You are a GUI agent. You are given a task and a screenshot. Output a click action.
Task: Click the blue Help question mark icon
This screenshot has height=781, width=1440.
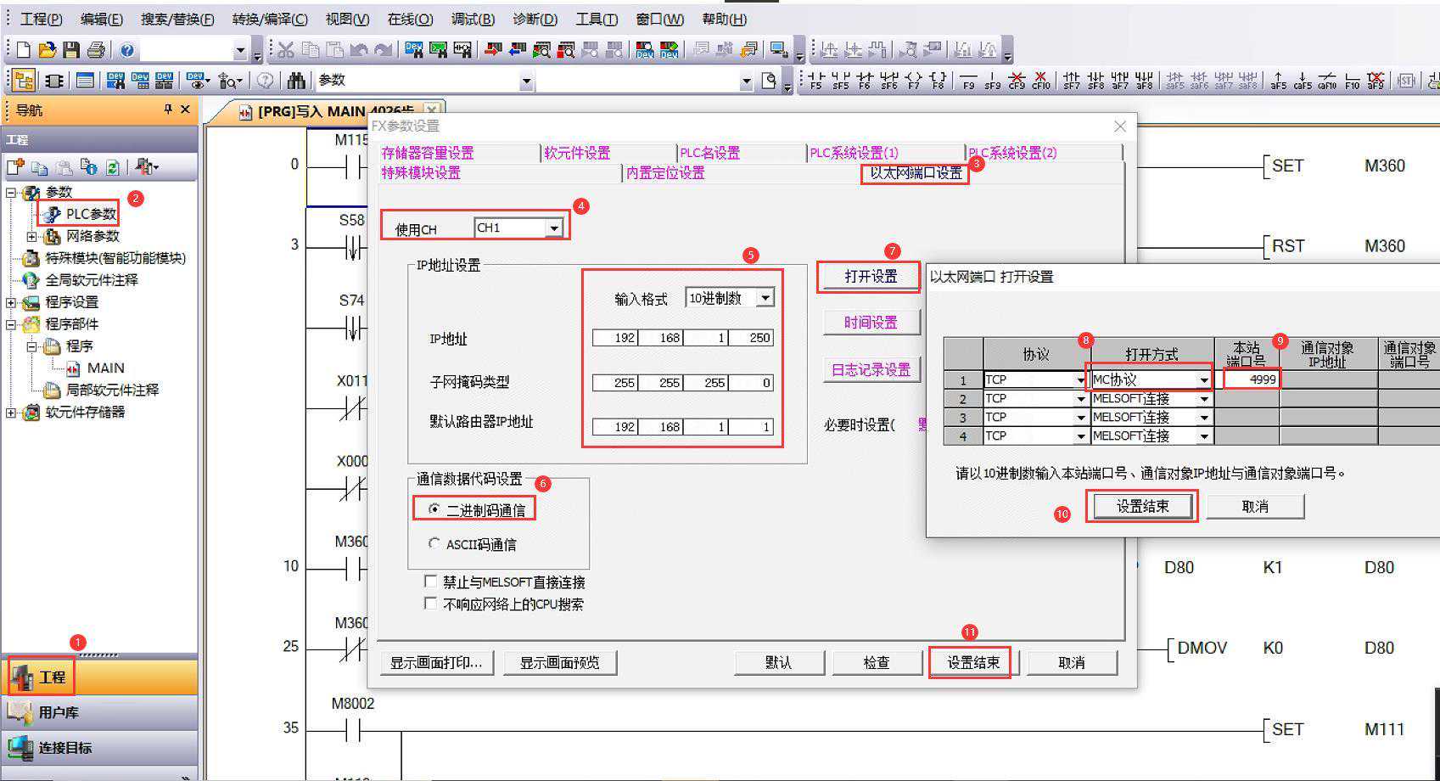coord(127,50)
